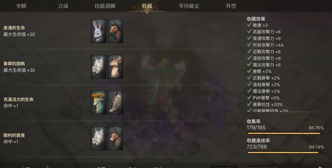Select the golden-antlered dragon mount card

(98, 103)
